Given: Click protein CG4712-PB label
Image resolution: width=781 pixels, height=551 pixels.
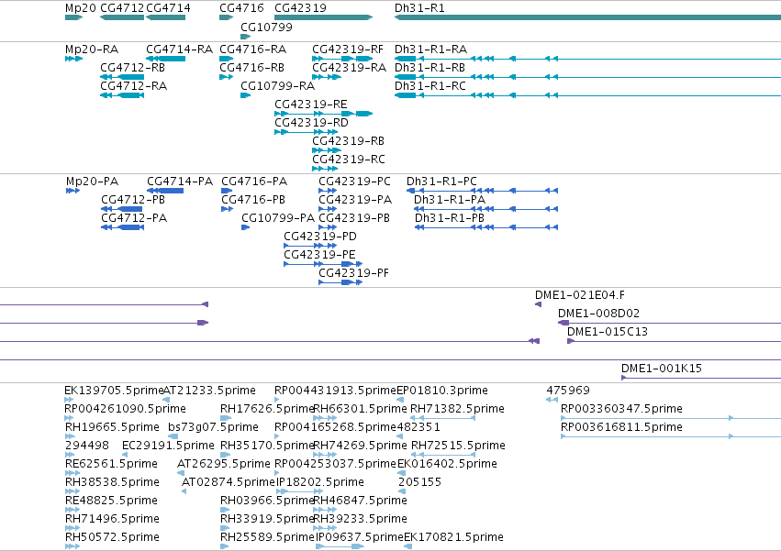Looking at the screenshot, I should 133,200.
